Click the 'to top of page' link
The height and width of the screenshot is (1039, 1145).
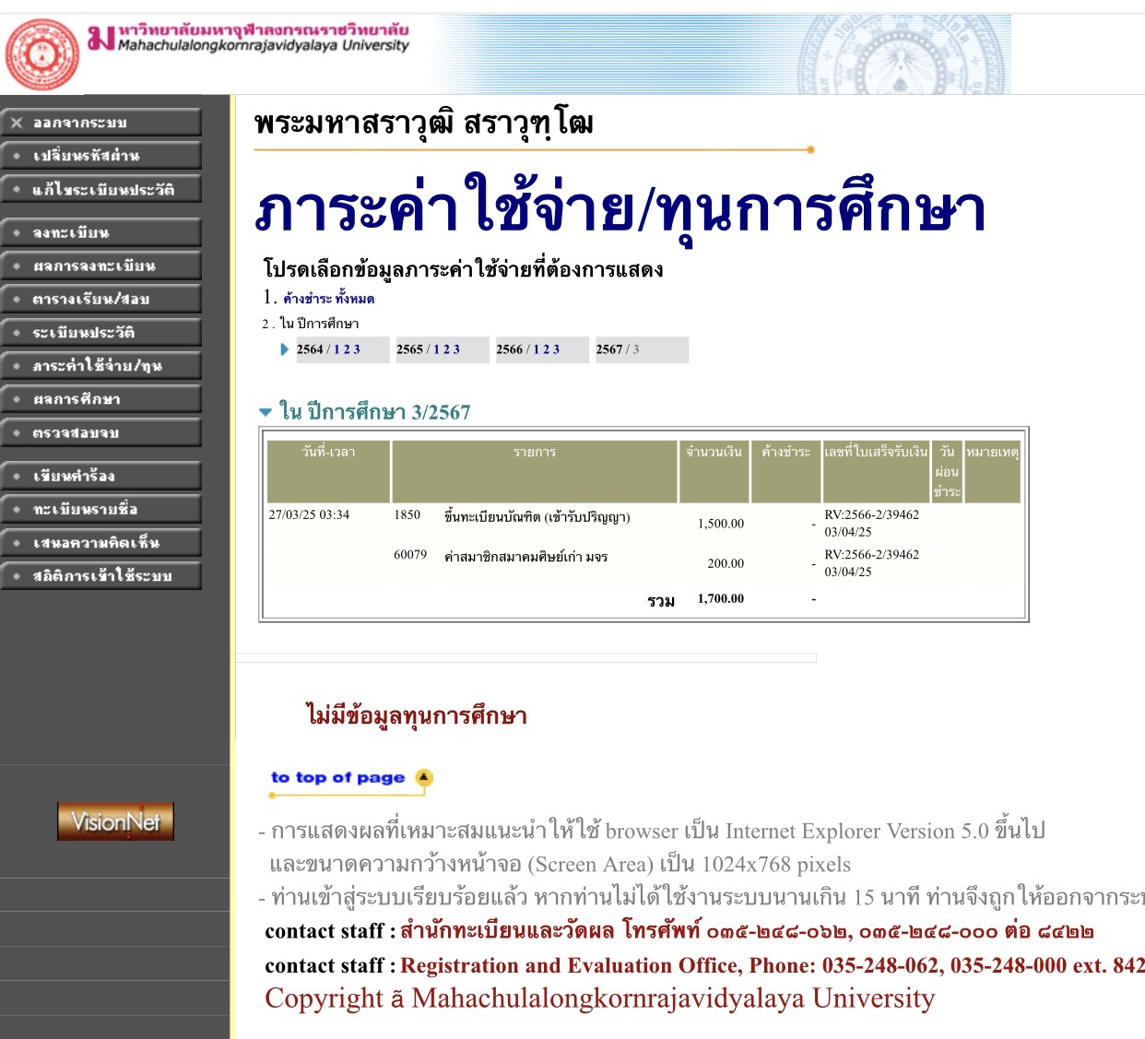click(337, 777)
